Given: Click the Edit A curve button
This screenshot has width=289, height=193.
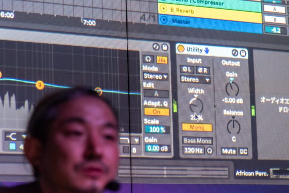Looking at the screenshot, I should pyautogui.click(x=156, y=94).
